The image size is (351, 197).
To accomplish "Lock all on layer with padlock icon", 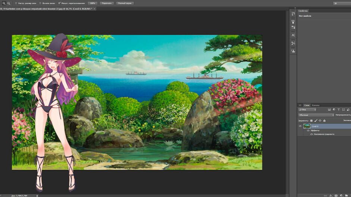I will 324,121.
